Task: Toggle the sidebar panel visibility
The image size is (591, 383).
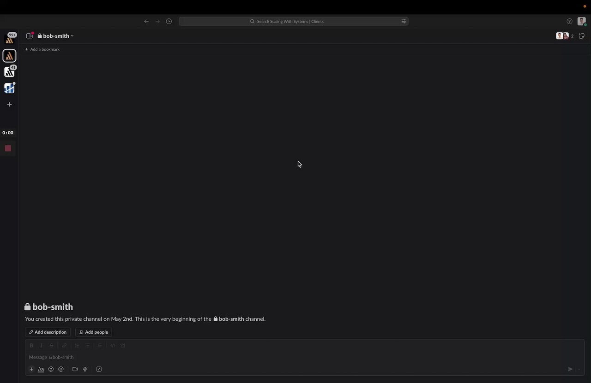Action: (x=30, y=36)
